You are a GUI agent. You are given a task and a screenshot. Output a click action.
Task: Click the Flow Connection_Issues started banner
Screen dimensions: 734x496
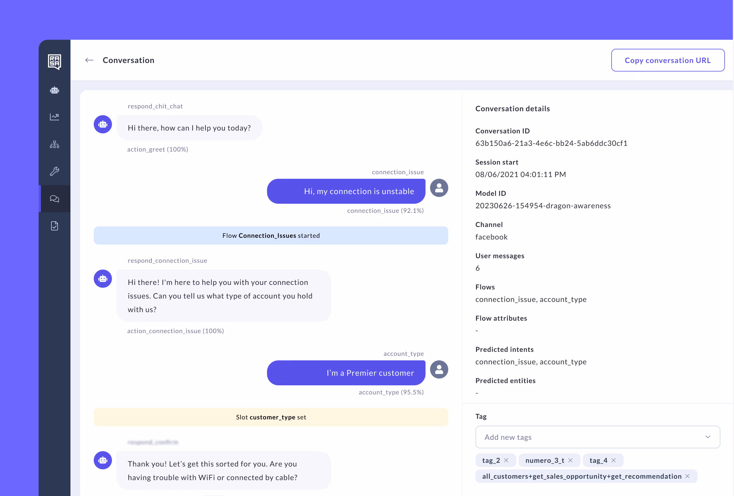click(271, 236)
